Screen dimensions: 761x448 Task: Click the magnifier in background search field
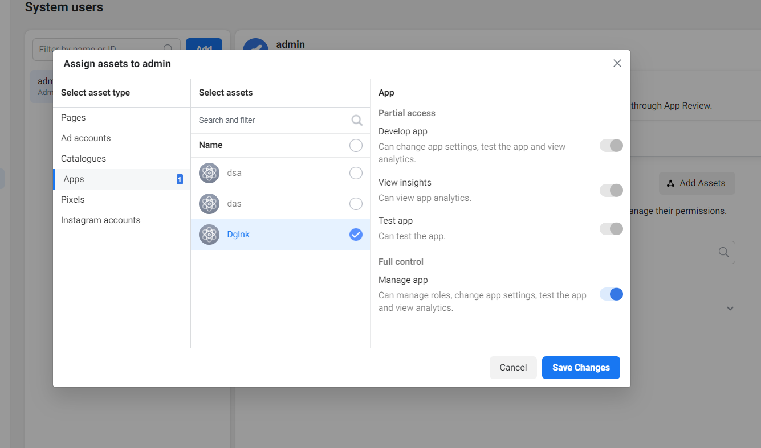(724, 252)
